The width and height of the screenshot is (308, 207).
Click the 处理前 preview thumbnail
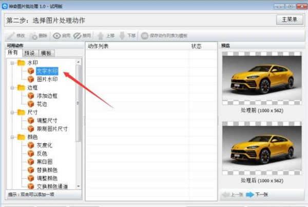262,78
